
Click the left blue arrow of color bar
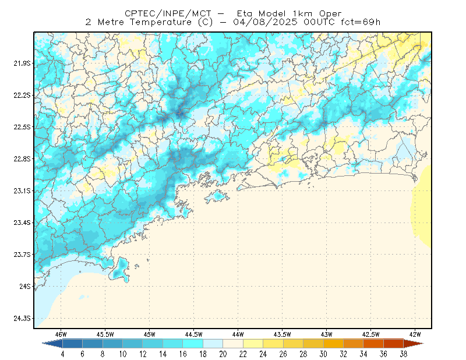click(52, 344)
